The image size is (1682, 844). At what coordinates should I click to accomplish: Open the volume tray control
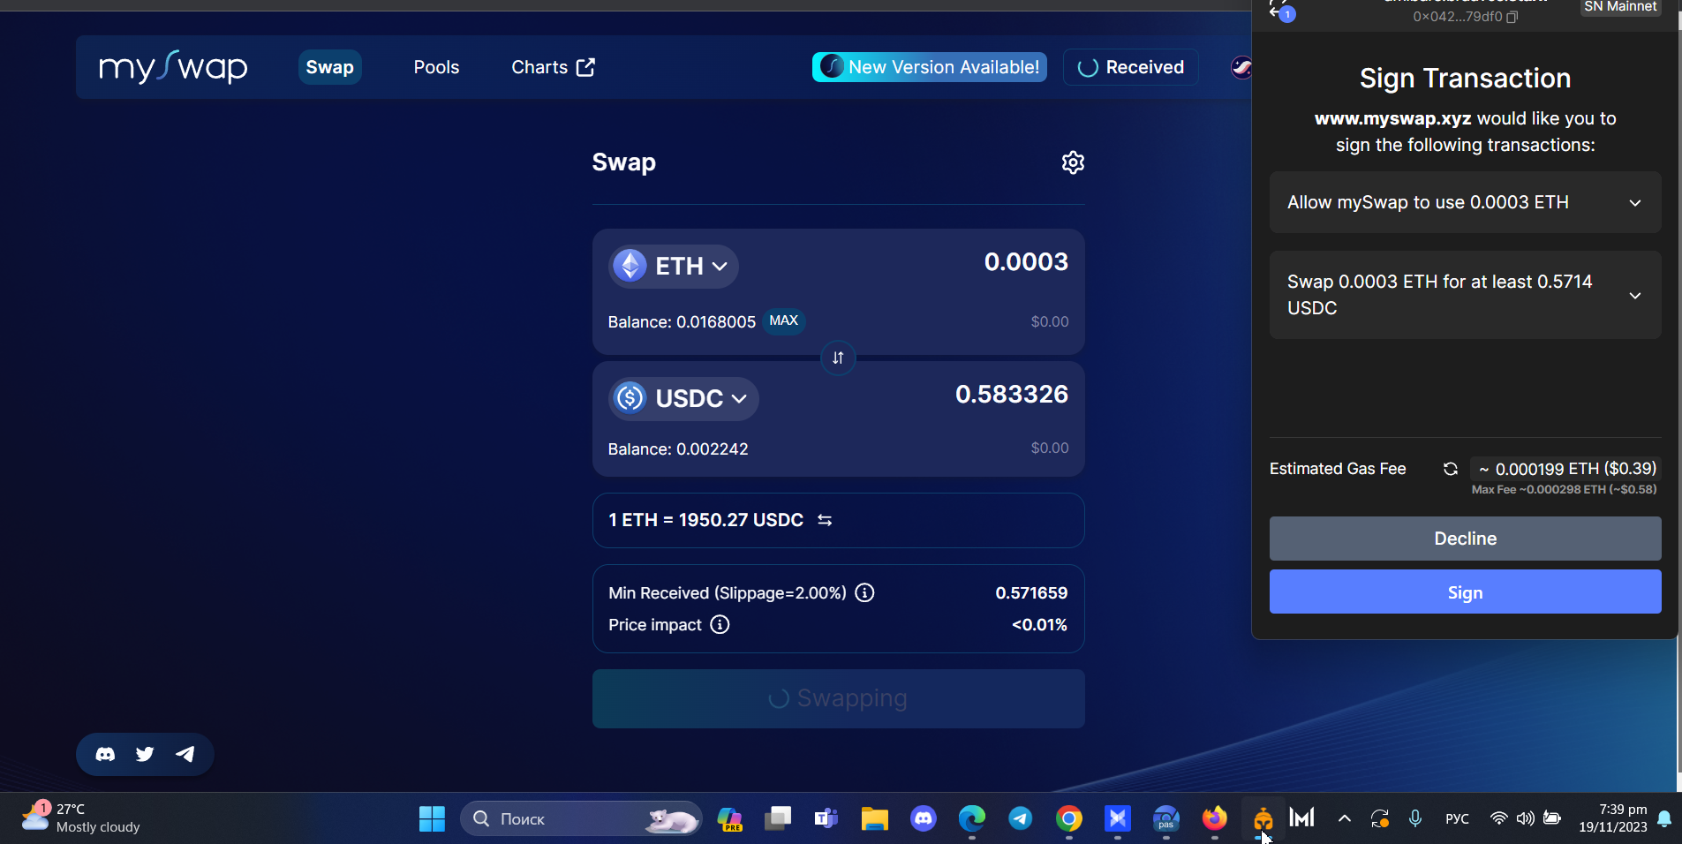click(x=1526, y=819)
